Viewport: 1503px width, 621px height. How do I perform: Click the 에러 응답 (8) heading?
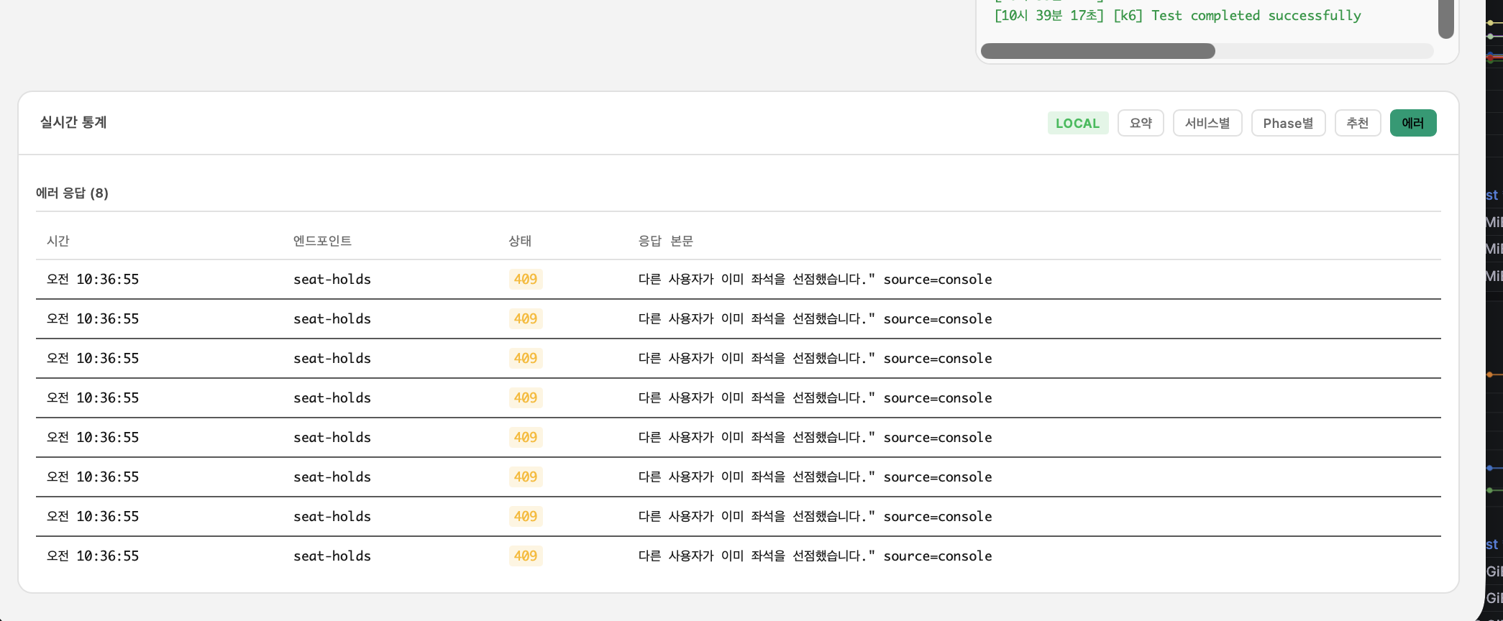pos(72,193)
